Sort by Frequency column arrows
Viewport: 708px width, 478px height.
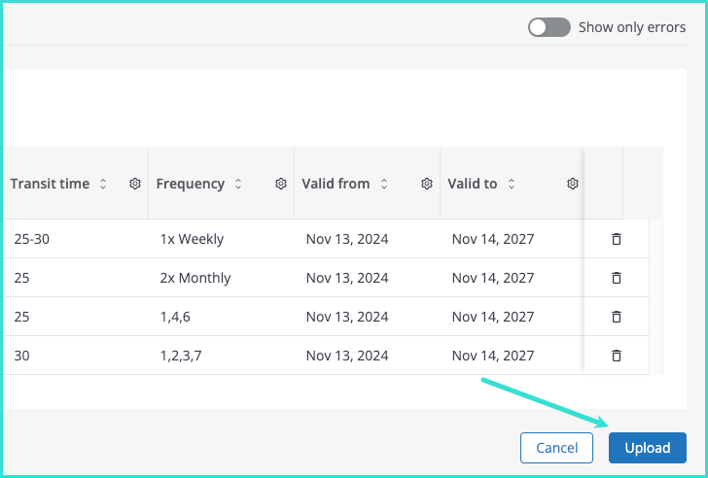238,184
